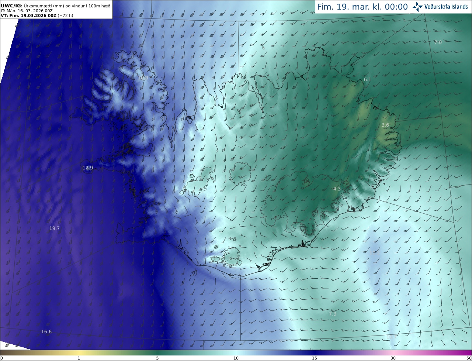This screenshot has height=361, width=472.
Task: Click the '0' label on the color scale
Action: click(x=1, y=358)
